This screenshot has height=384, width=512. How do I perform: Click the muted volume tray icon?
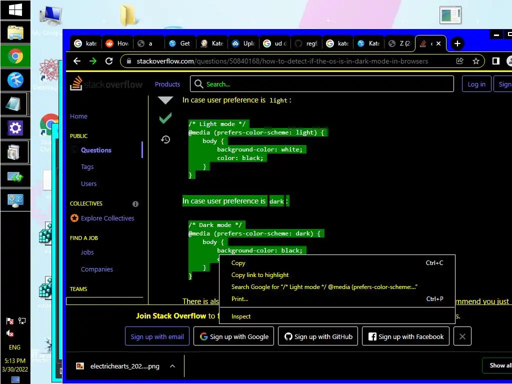coord(10,333)
